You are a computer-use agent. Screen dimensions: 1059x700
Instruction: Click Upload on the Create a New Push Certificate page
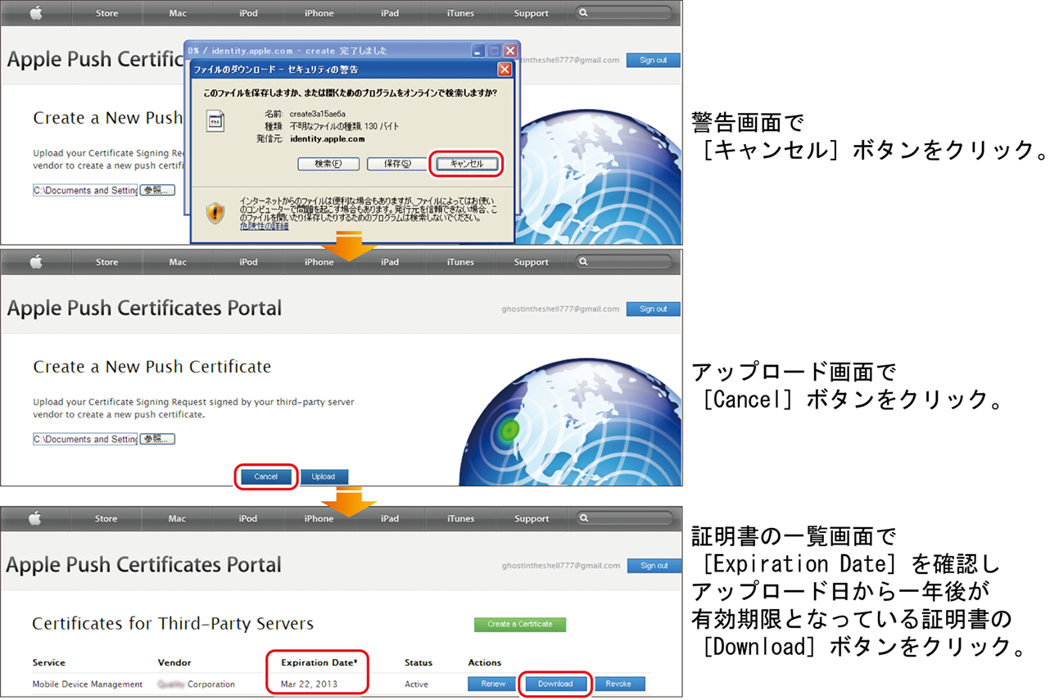(x=324, y=476)
